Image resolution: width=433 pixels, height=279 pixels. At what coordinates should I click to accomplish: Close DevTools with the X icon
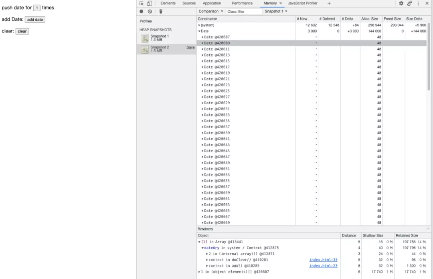(427, 3)
